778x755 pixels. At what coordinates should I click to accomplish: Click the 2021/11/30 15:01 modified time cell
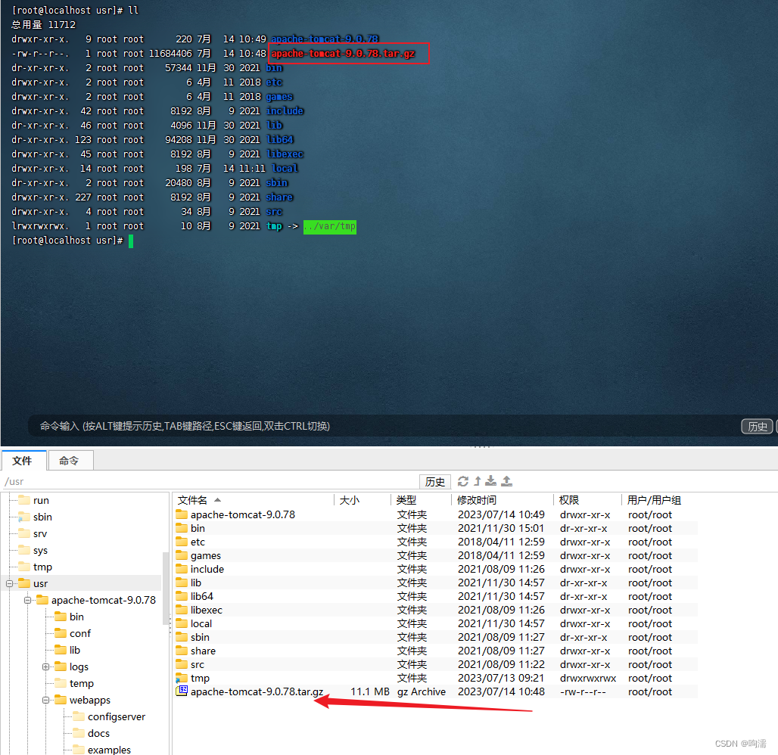click(x=501, y=528)
